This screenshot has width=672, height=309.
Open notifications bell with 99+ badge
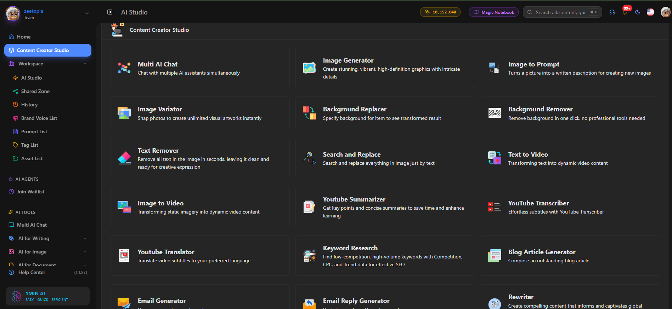(625, 11)
